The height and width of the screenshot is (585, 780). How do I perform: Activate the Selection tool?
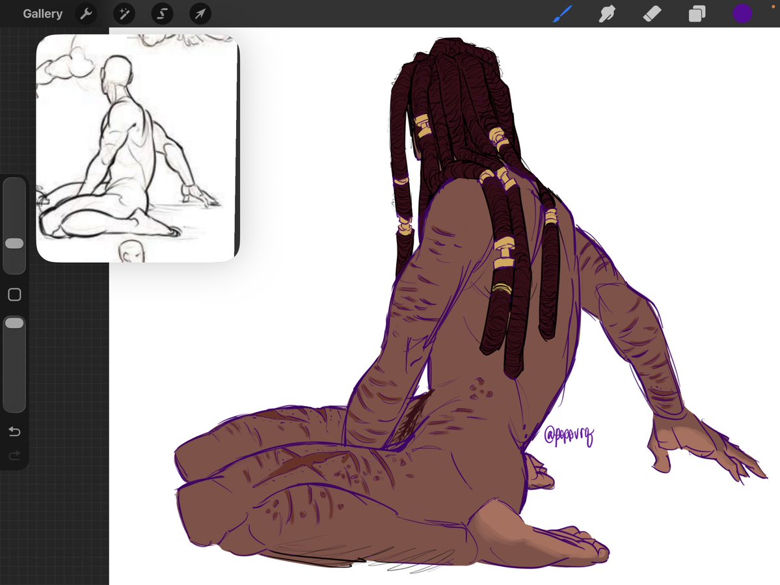click(162, 14)
